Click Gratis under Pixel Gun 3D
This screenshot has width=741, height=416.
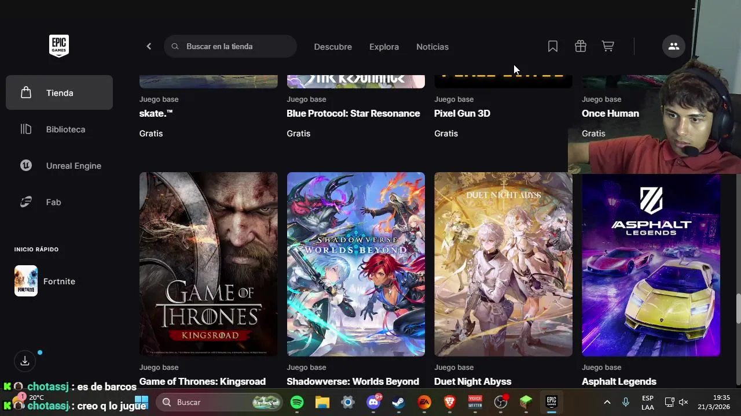pyautogui.click(x=446, y=133)
